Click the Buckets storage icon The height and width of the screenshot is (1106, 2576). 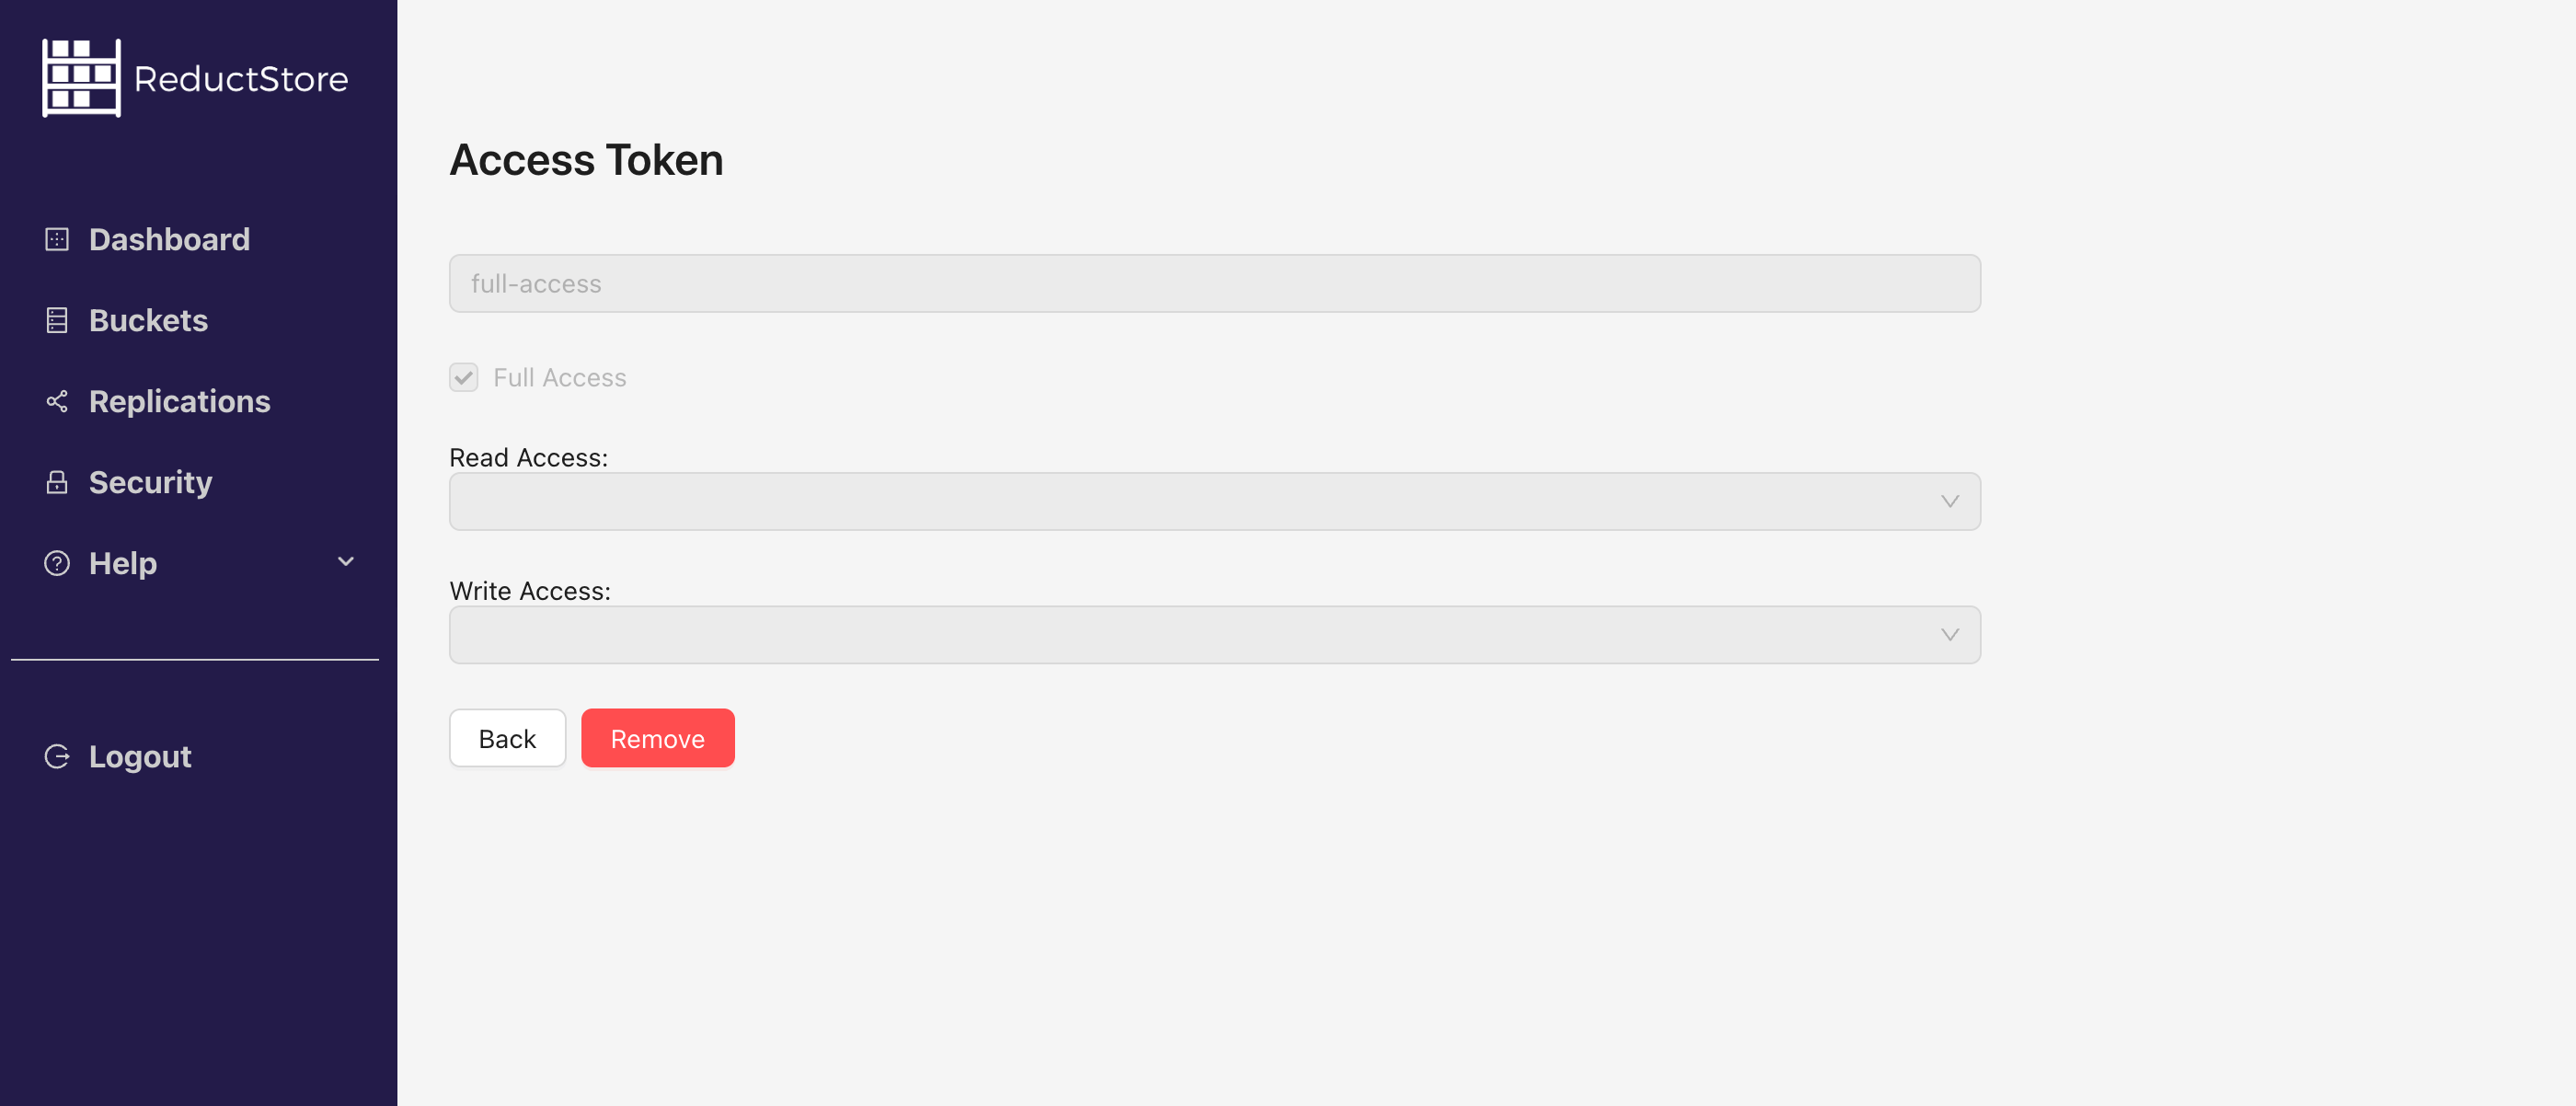click(x=57, y=321)
